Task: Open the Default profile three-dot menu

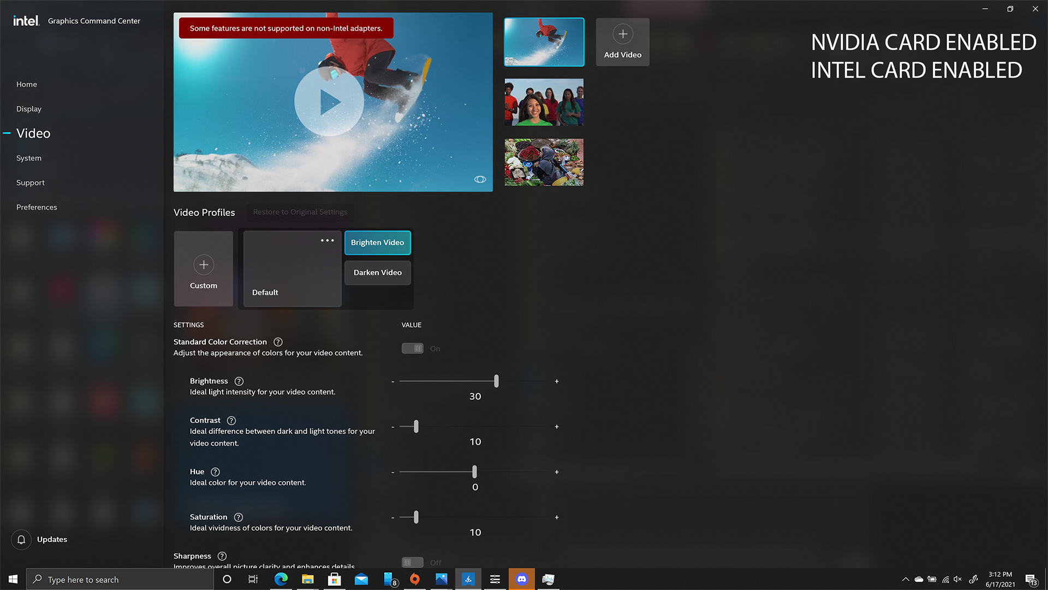Action: pos(327,240)
